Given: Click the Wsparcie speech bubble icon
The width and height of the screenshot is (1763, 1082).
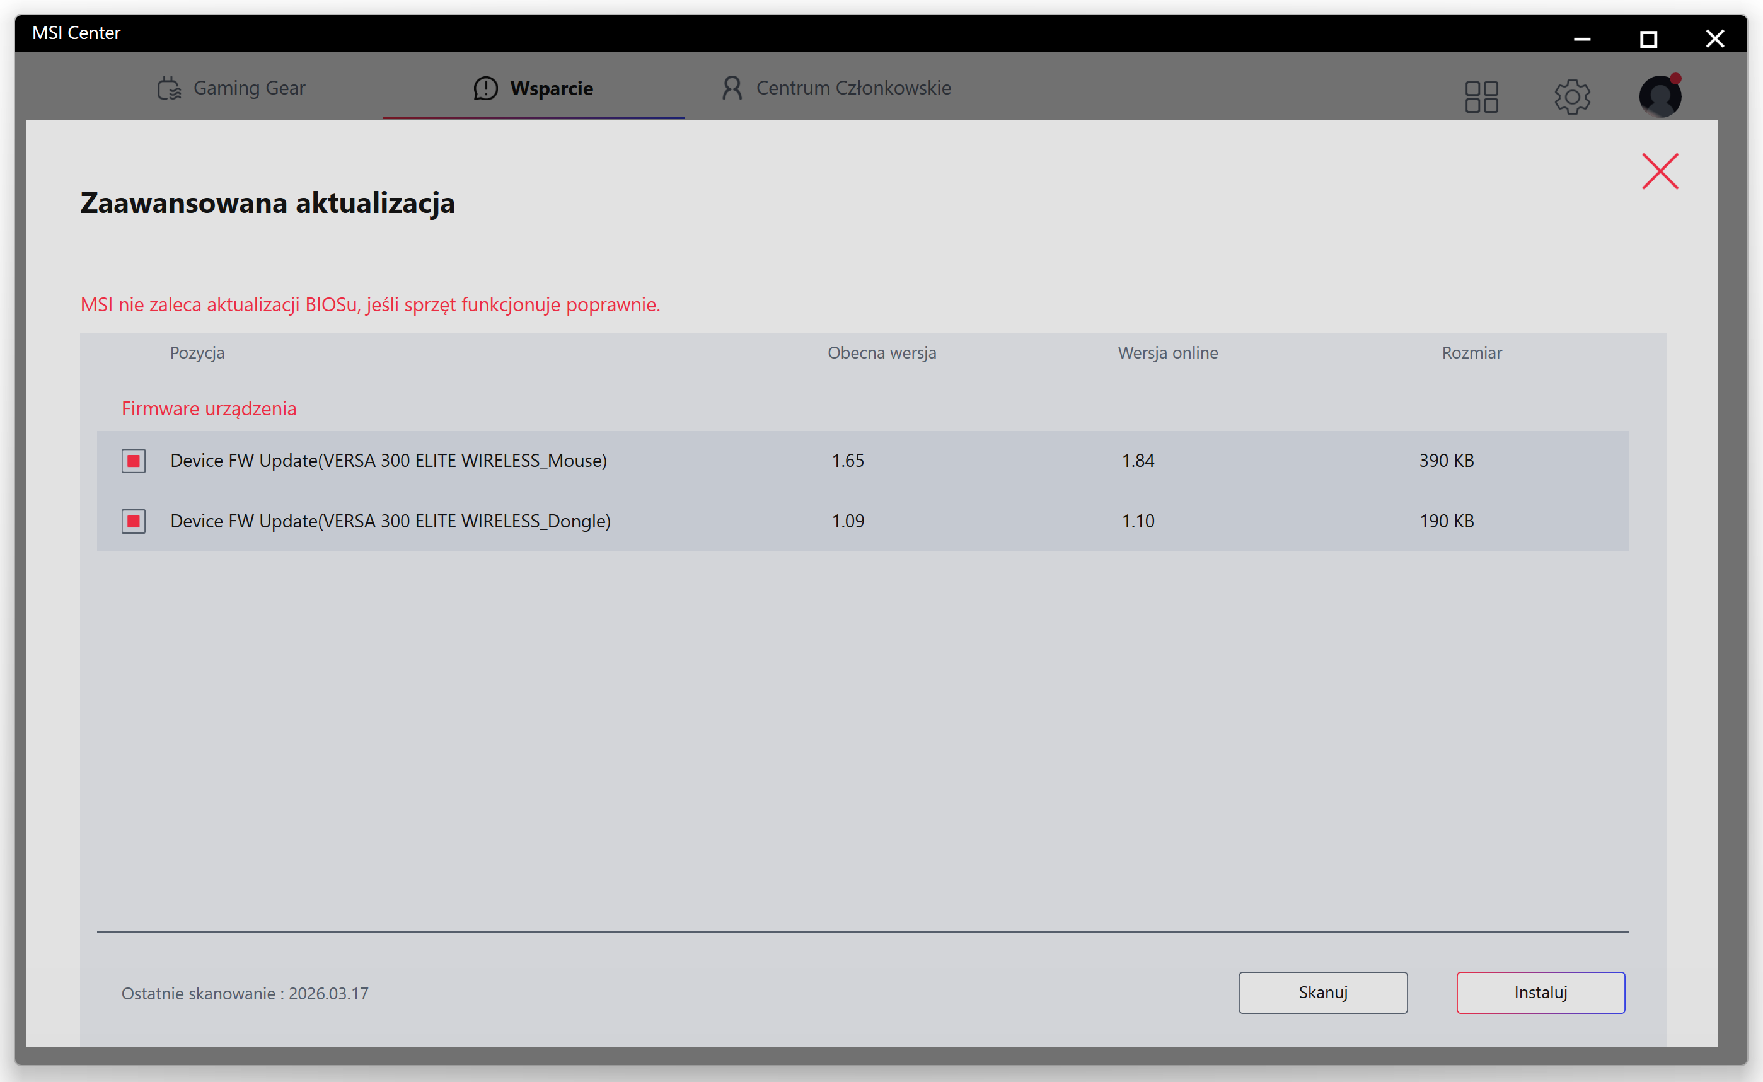Looking at the screenshot, I should click(485, 89).
